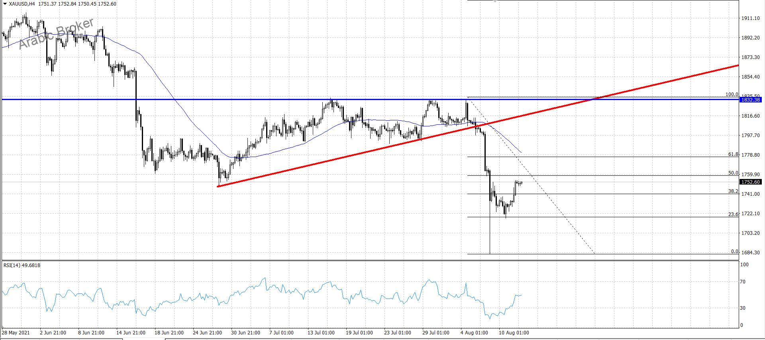Click the chart shift marker on top edge

click(x=495, y=1)
